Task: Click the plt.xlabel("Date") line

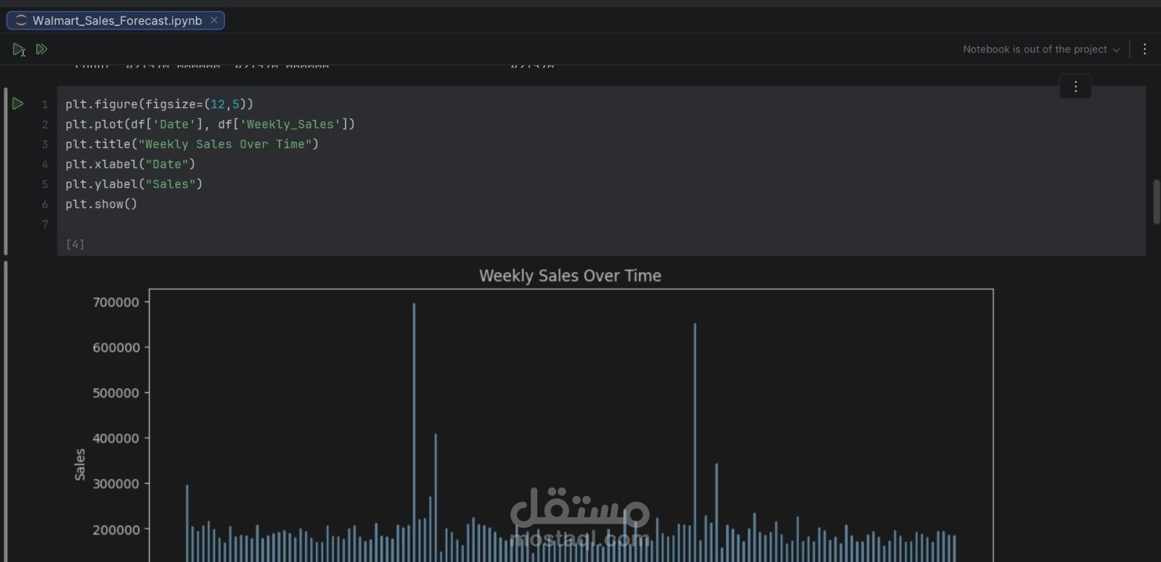Action: [x=131, y=164]
